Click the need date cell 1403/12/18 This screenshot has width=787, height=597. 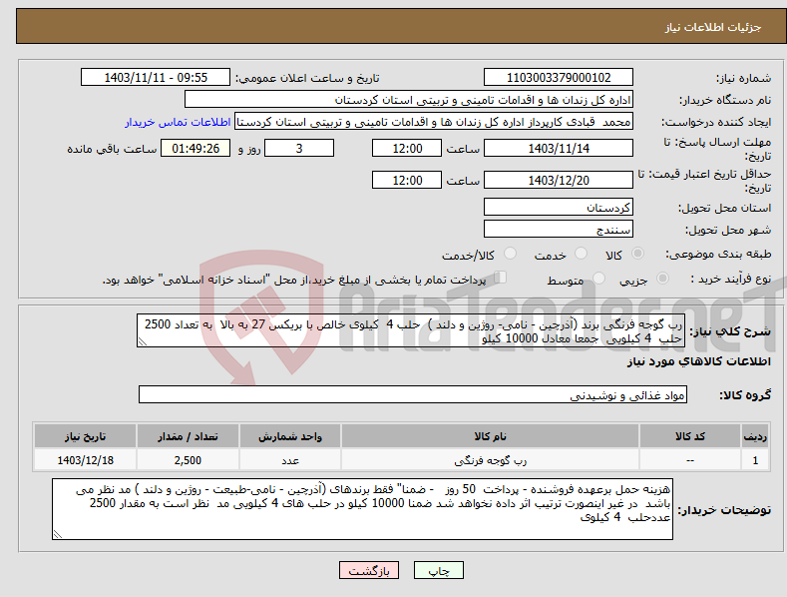coord(86,460)
